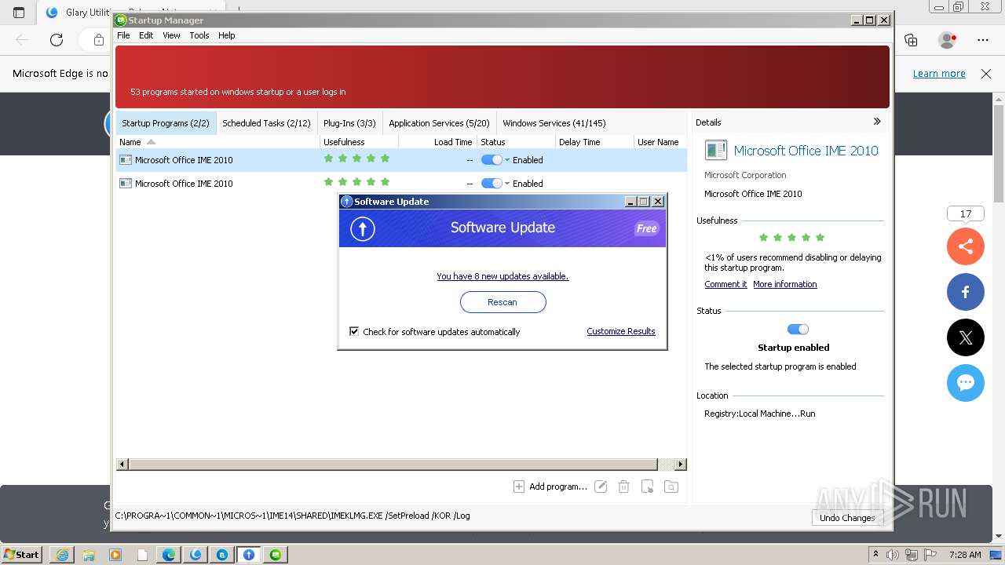Image resolution: width=1005 pixels, height=565 pixels.
Task: Switch to Windows Services (41/145) tab
Action: click(554, 123)
